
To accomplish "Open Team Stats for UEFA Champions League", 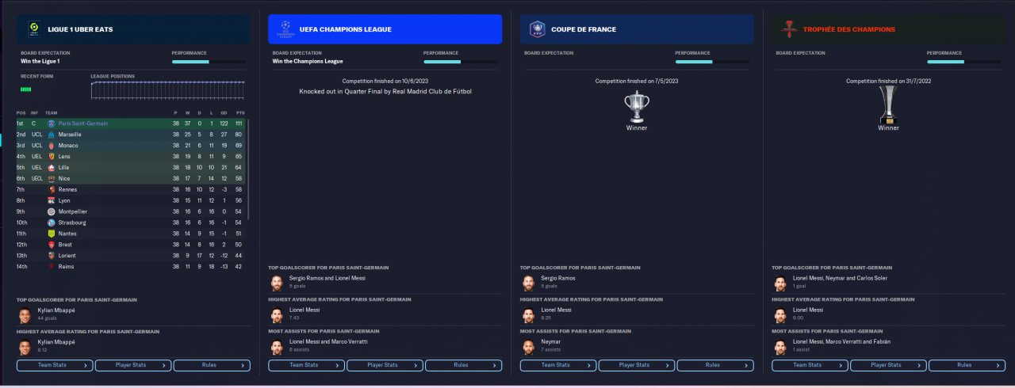I will [306, 365].
